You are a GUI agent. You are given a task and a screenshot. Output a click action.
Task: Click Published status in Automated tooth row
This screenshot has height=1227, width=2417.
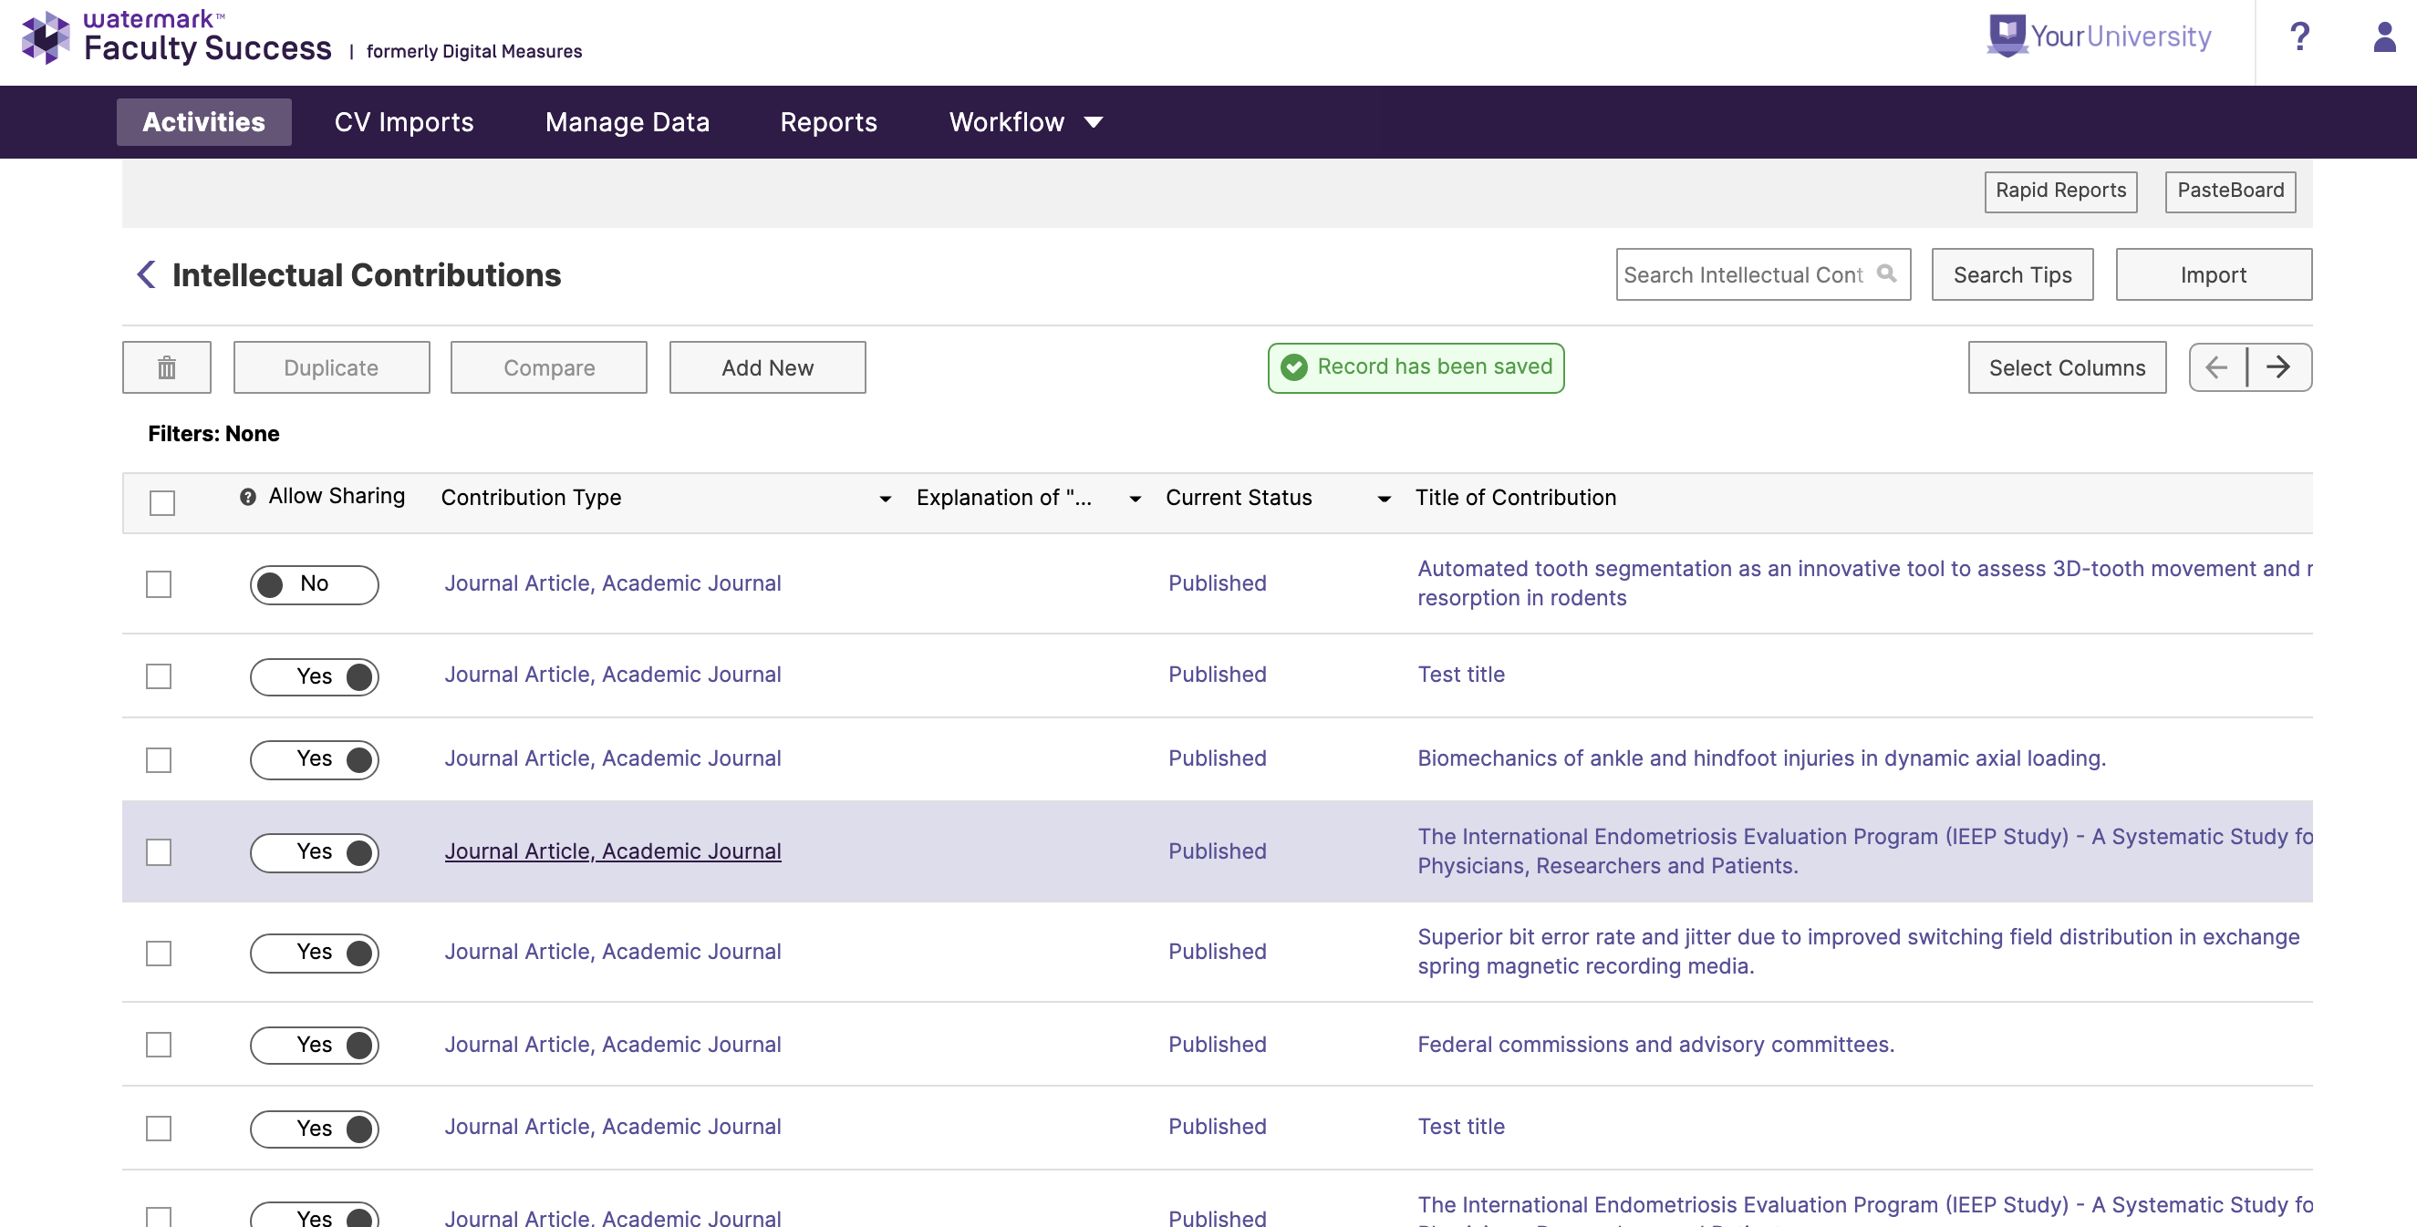coord(1217,583)
